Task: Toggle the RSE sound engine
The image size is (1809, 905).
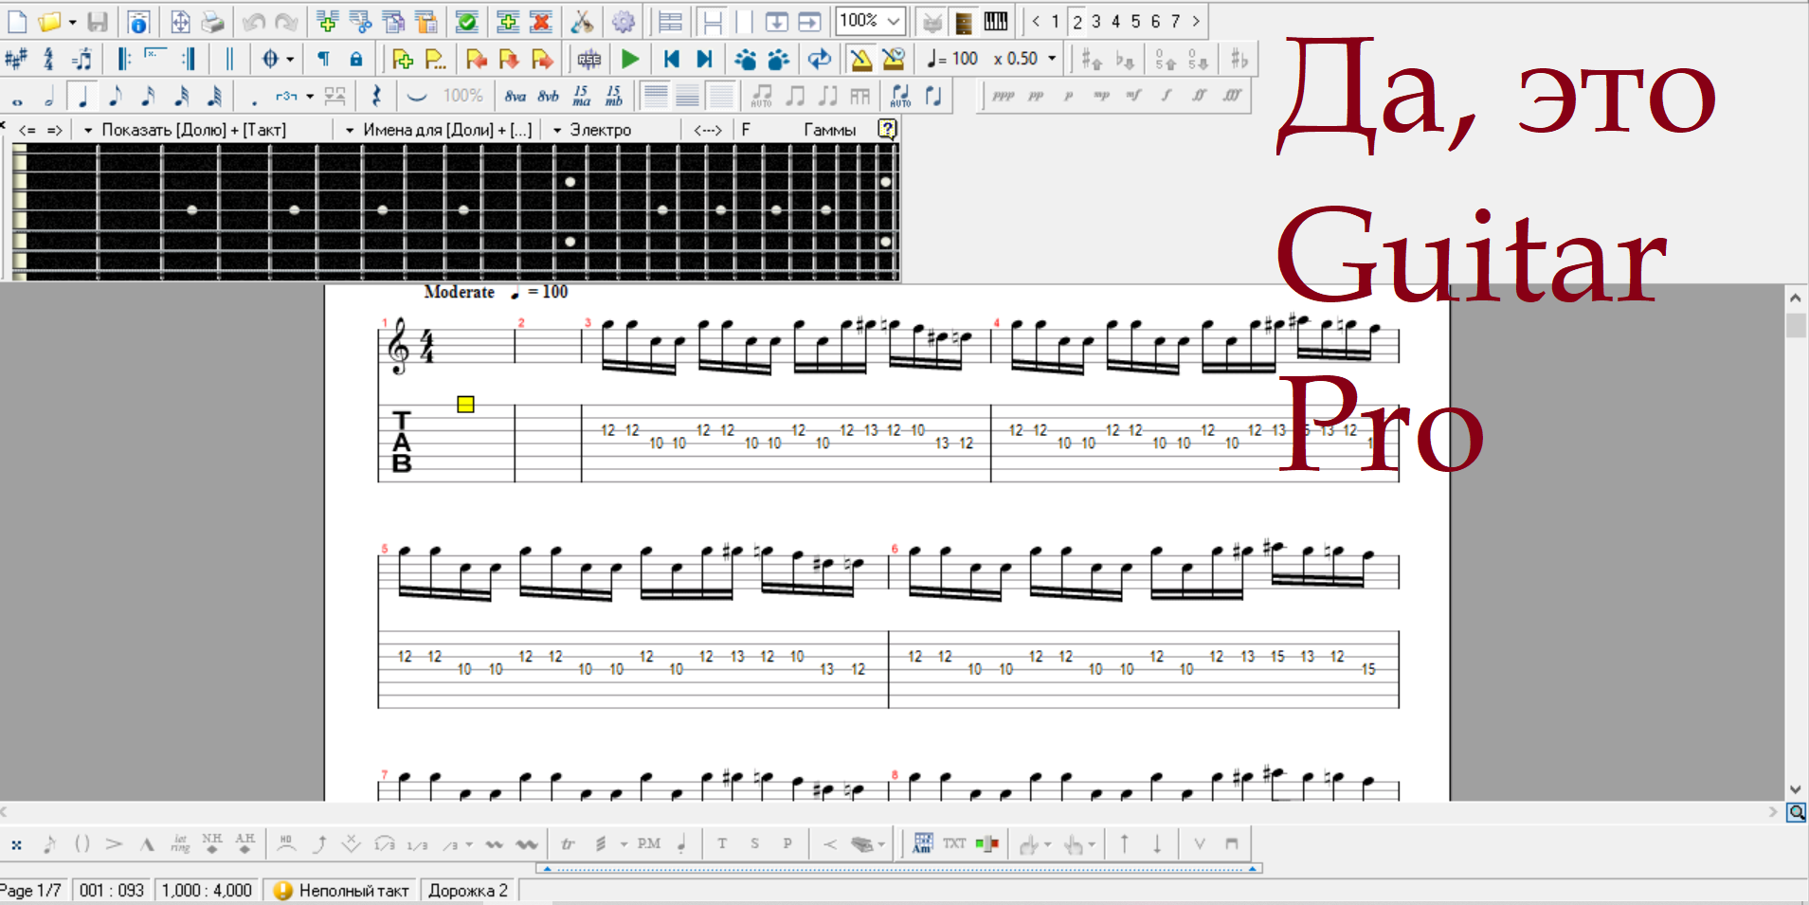Action: tap(589, 59)
